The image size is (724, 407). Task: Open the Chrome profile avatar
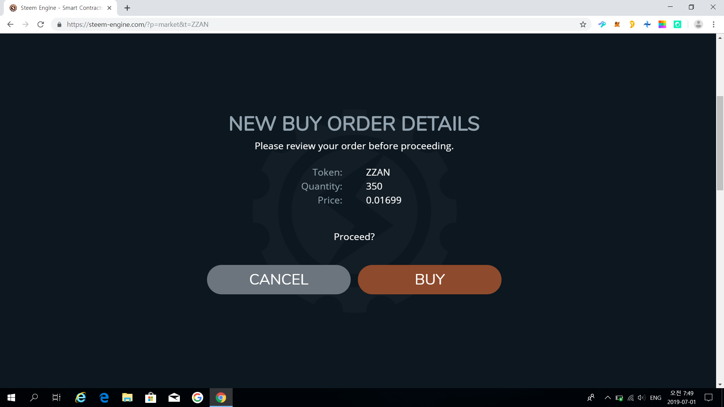click(698, 24)
